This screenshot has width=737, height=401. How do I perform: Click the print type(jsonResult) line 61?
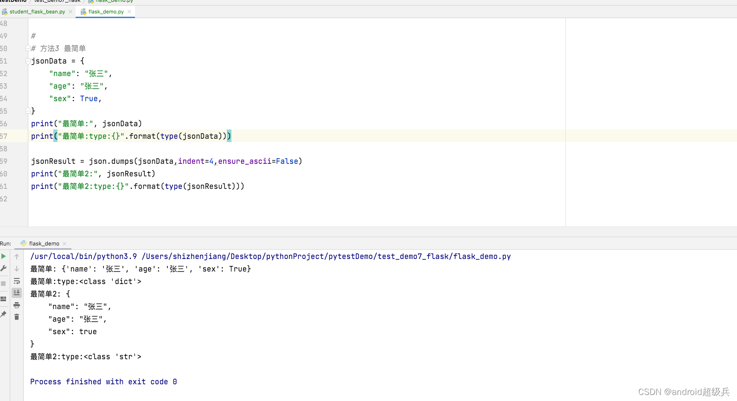(138, 186)
